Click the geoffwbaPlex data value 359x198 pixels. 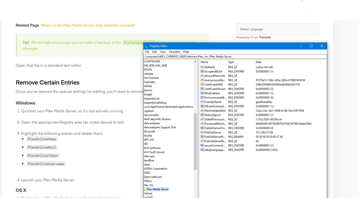264,102
